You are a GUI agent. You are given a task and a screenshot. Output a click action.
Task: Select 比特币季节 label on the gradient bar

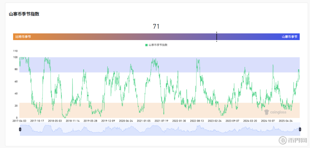(x=23, y=37)
